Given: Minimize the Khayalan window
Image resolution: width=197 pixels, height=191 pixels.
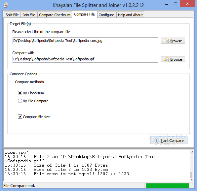Looking at the screenshot, I should coord(167,5).
